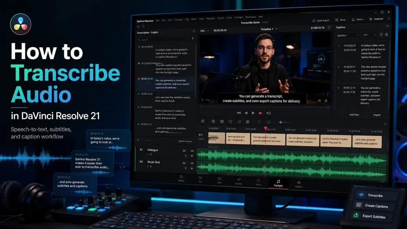The width and height of the screenshot is (407, 229).
Task: Click the first toolbar icon above timeline ruler
Action: 203,121
